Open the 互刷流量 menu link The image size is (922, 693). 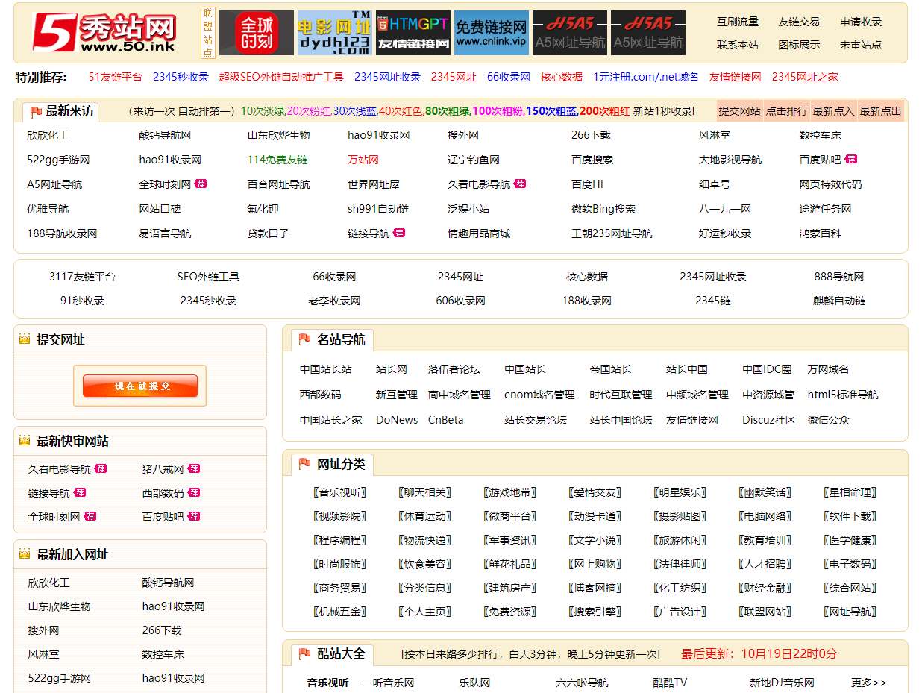click(x=737, y=22)
